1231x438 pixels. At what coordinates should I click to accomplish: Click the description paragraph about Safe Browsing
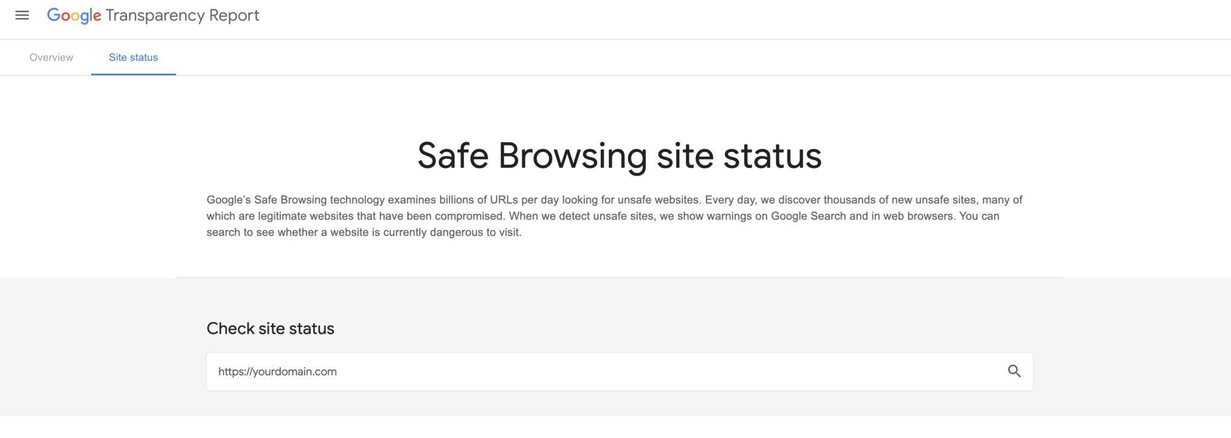click(613, 216)
